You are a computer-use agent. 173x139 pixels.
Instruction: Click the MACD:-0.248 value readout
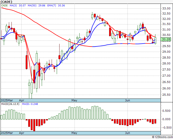tap(30, 104)
